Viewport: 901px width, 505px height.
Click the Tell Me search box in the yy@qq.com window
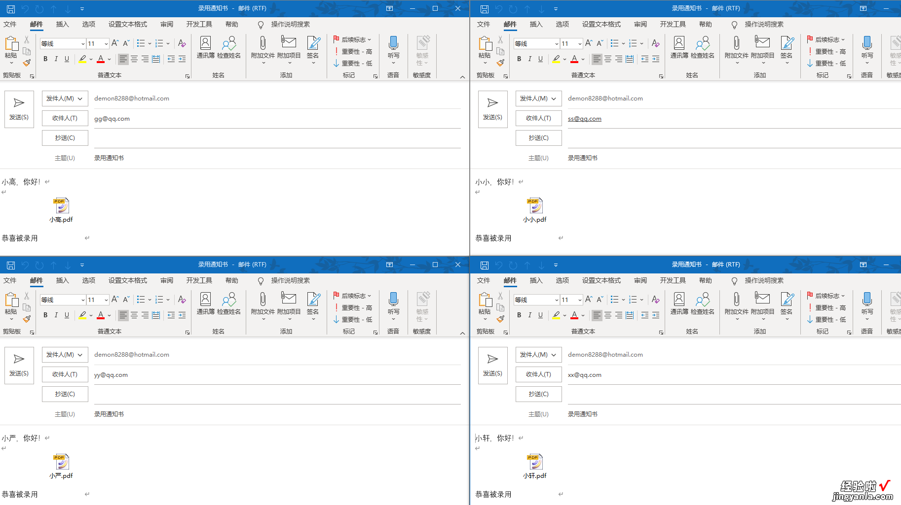(x=290, y=280)
